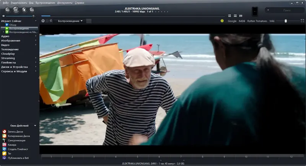The width and height of the screenshot is (306, 166).
Task: Open the Инструменты menu
Action: (x=65, y=3)
